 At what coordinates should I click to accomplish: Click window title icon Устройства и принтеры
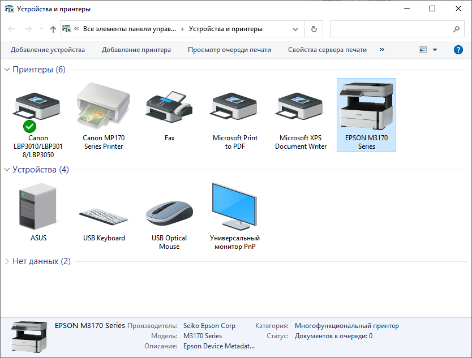[x=9, y=8]
